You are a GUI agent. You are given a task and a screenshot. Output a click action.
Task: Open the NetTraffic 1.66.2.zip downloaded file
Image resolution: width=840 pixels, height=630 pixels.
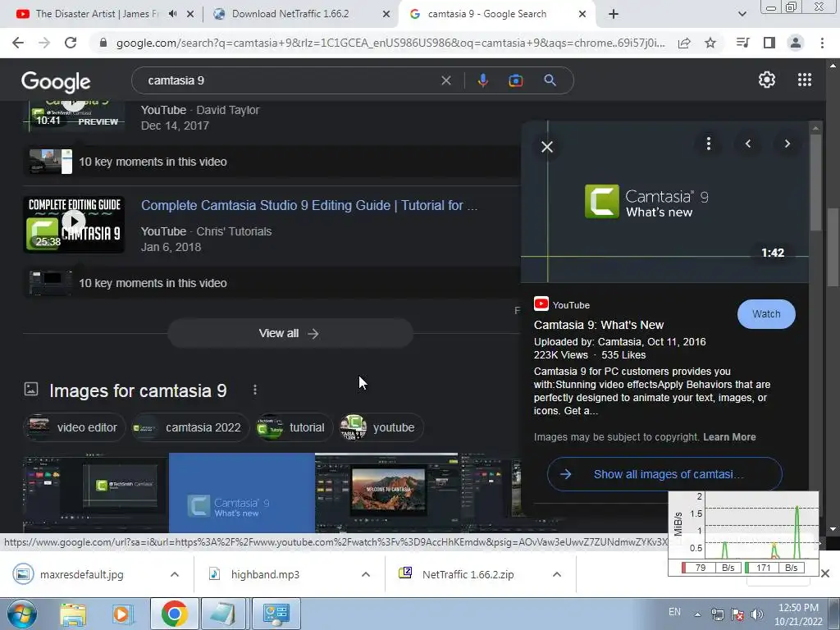(468, 574)
